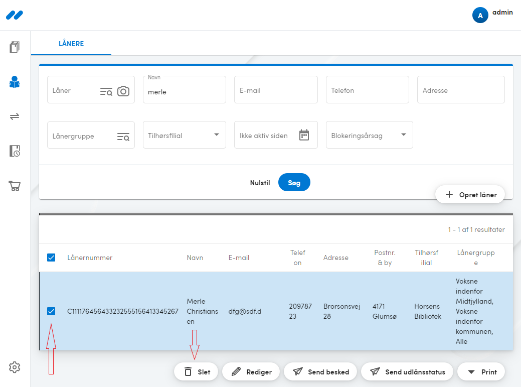Click the 4171 Glumsø cell
This screenshot has height=387, width=521.
pos(385,311)
